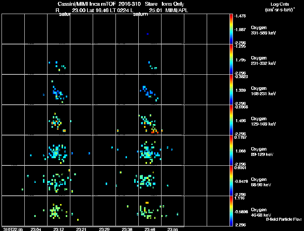Viewport: 304px width, 231px height.
Task: Click the '23:55' time axis label
Action: point(173,229)
